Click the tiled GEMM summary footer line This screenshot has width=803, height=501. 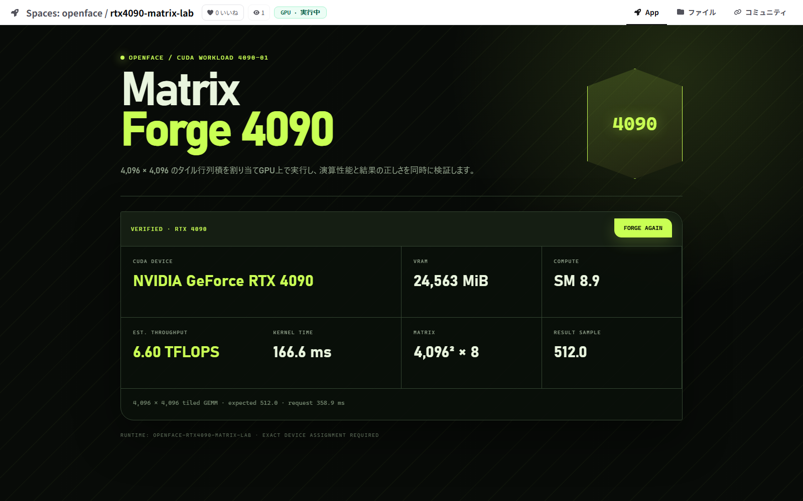(x=239, y=403)
